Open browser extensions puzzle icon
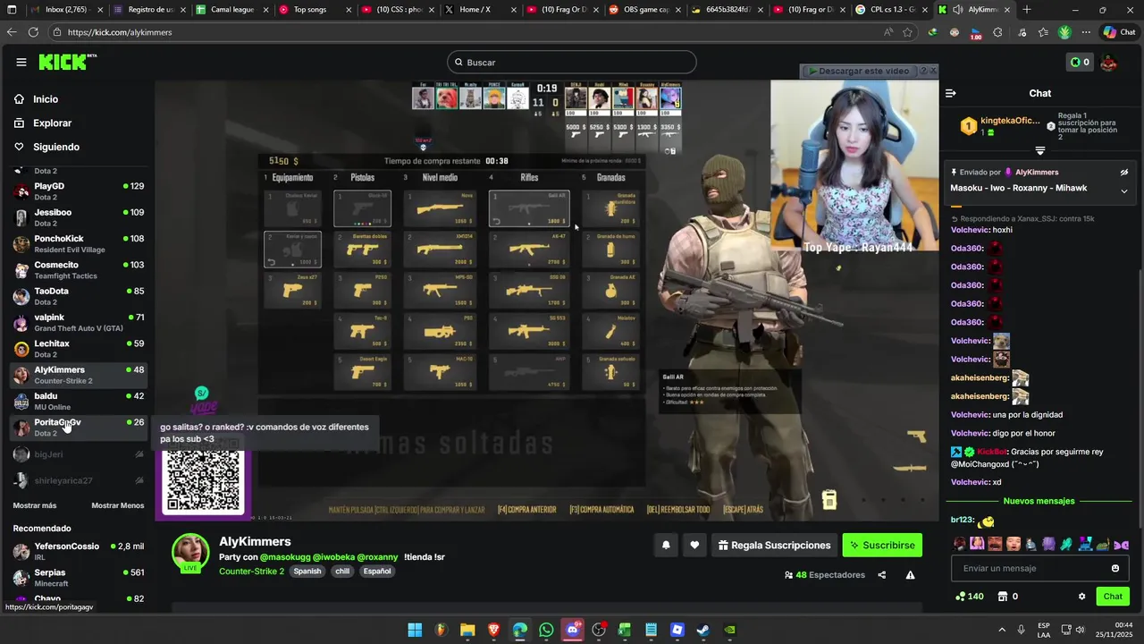The image size is (1144, 644). click(x=997, y=32)
